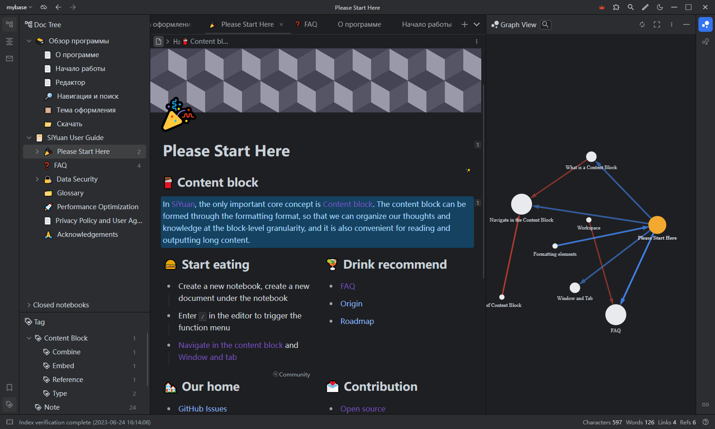Minimize the Graph View panel
Viewport: 715px width, 429px height.
pos(686,24)
